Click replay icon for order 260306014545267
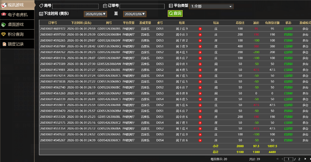 pyautogui.click(x=200, y=140)
